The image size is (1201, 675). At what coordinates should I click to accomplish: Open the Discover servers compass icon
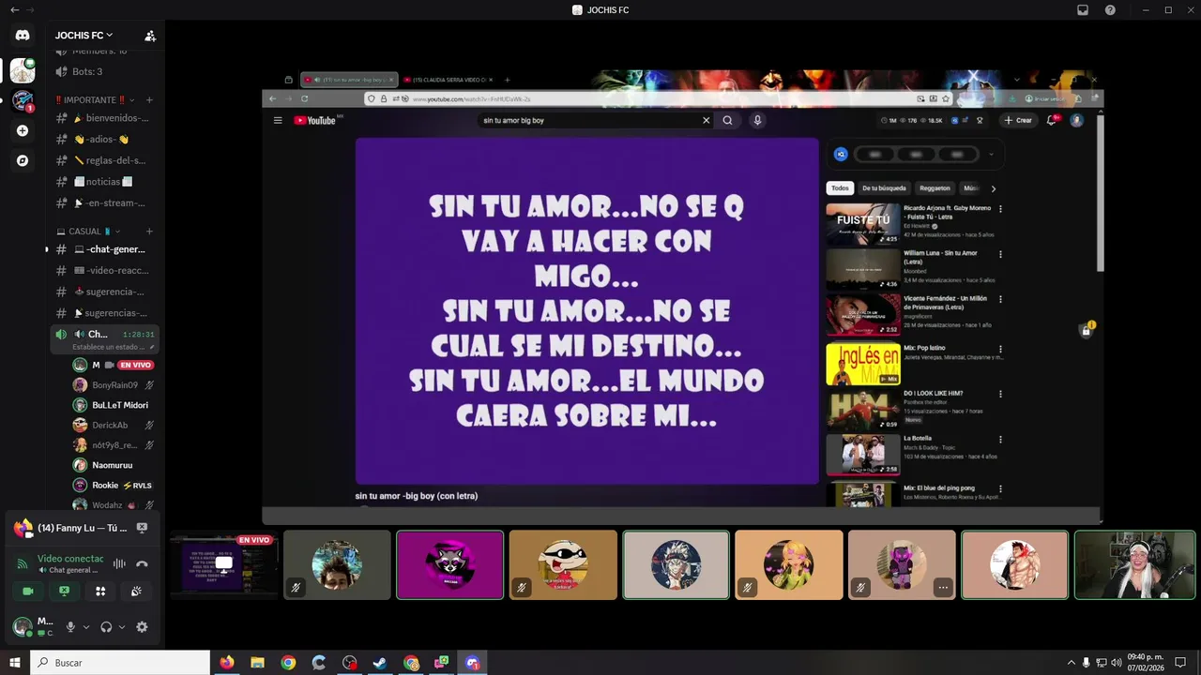pos(23,160)
